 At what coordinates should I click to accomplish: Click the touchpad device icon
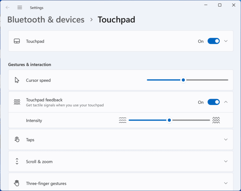tap(17, 41)
